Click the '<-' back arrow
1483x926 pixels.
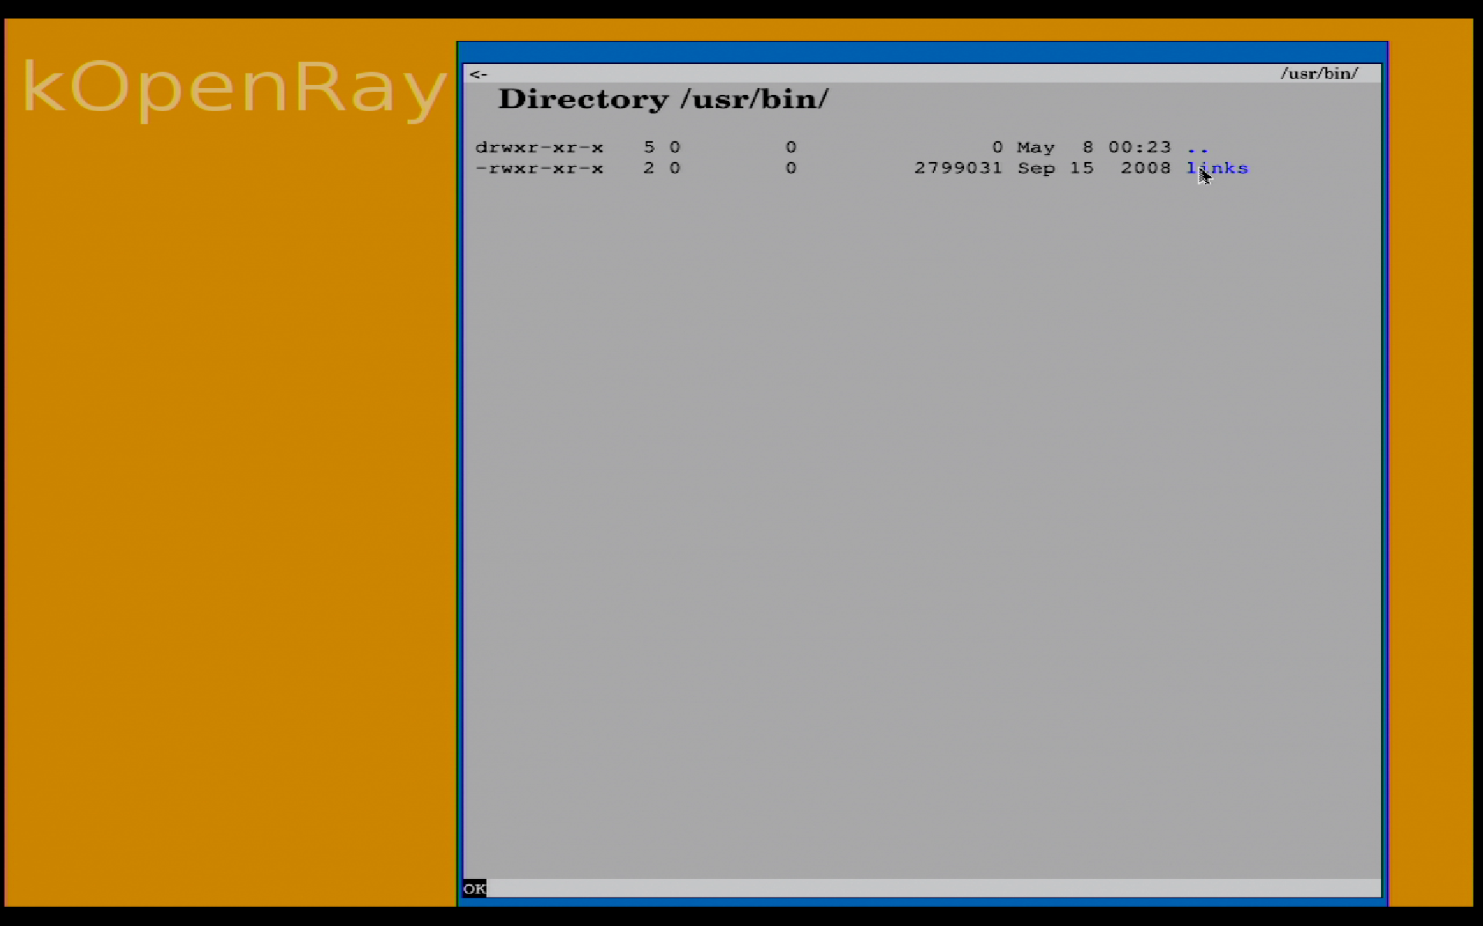point(478,74)
